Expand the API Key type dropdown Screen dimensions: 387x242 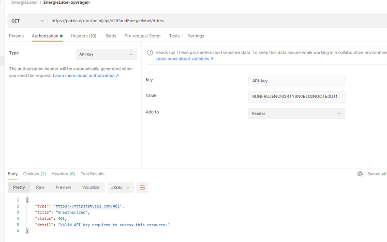pyautogui.click(x=106, y=55)
